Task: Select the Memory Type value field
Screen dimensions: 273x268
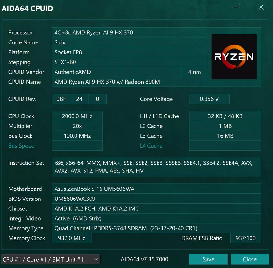Action: coord(156,228)
